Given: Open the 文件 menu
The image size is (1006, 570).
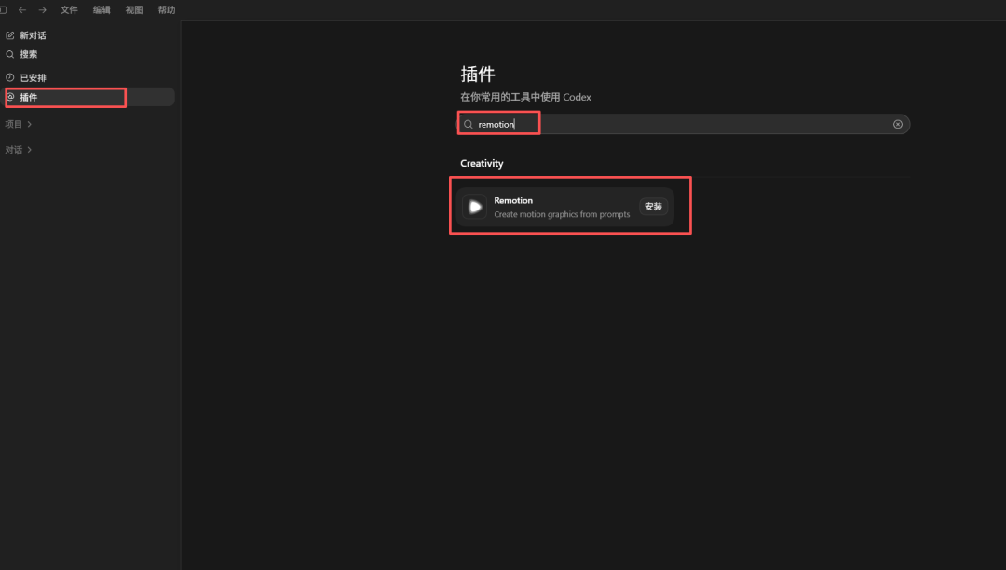Looking at the screenshot, I should tap(69, 9).
